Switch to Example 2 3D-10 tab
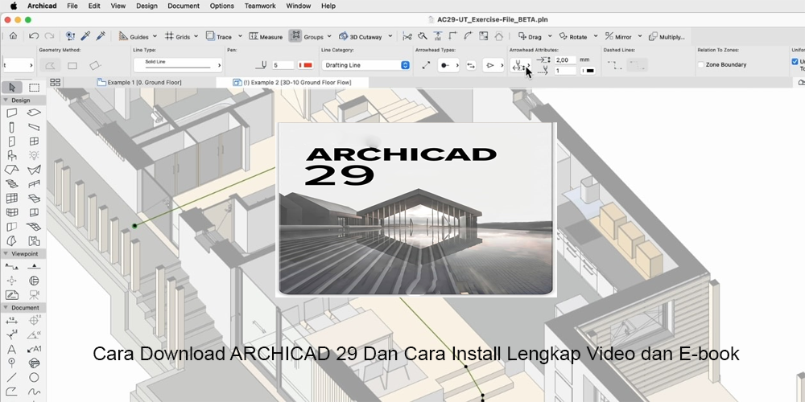The image size is (805, 402). [x=292, y=83]
